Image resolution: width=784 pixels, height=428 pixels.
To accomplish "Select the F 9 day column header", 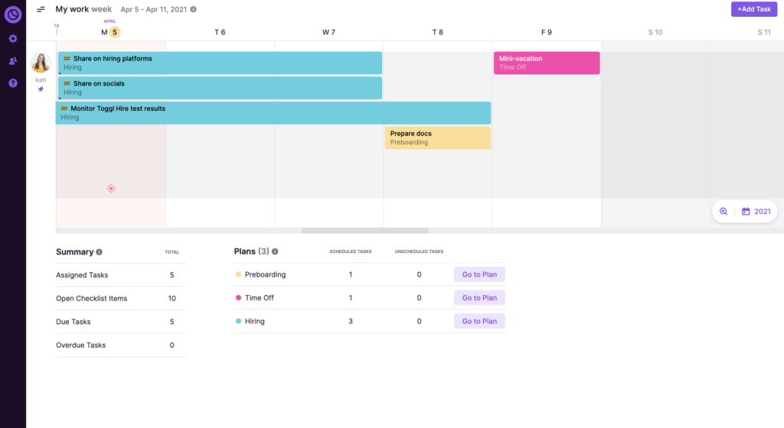I will click(546, 32).
